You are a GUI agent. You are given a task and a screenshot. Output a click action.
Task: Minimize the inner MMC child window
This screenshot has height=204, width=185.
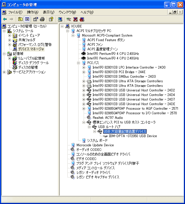170,12
